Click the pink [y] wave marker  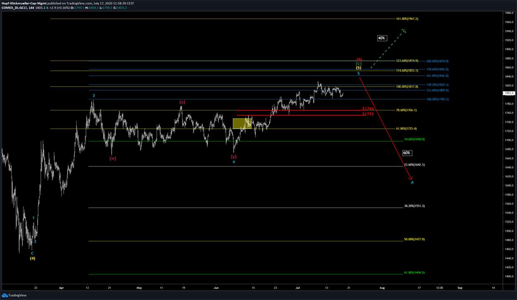234,157
